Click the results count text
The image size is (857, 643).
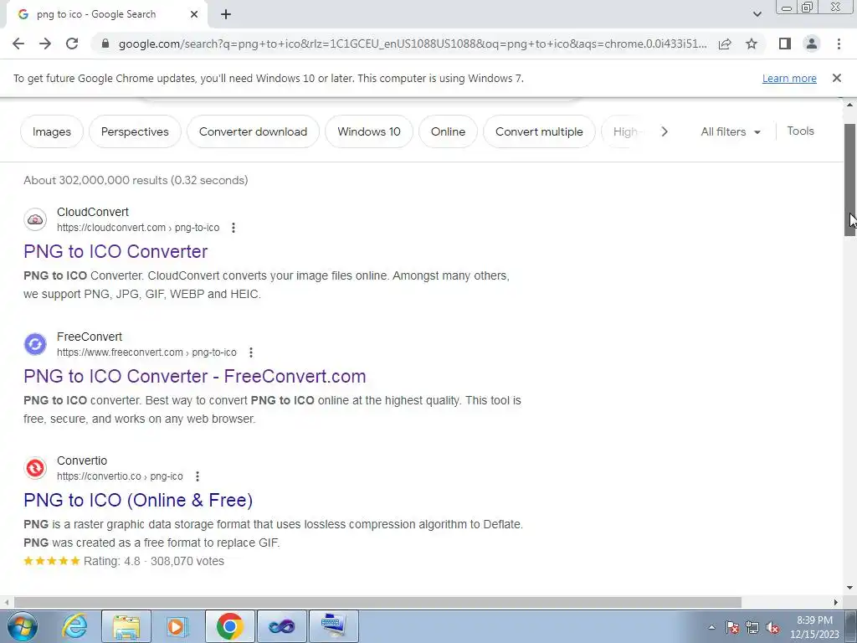[x=136, y=181]
